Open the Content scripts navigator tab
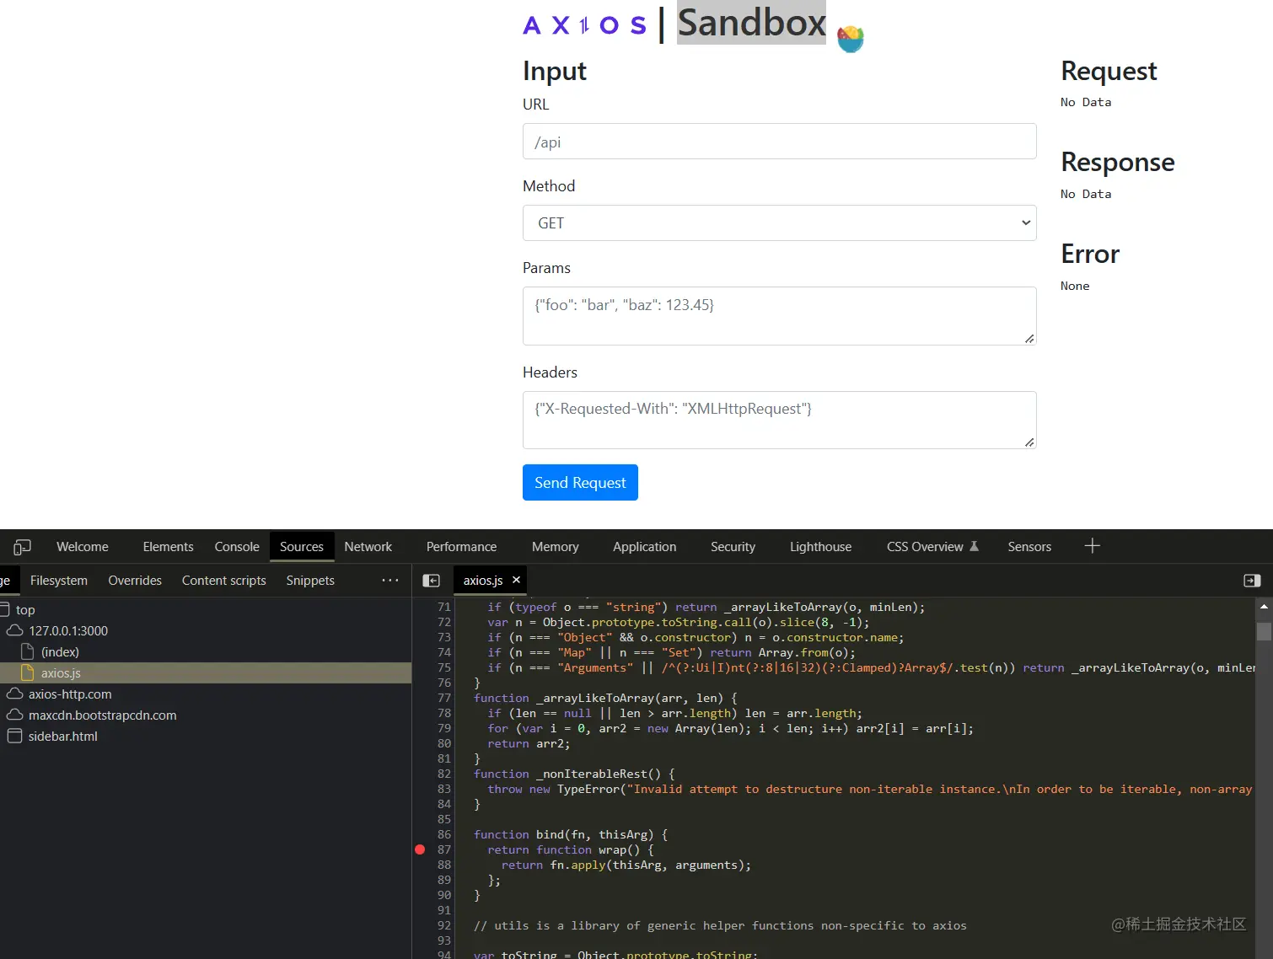The image size is (1273, 959). pos(224,580)
